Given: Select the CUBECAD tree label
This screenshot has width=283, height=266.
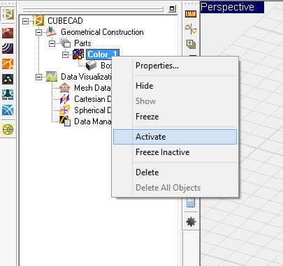Looking at the screenshot, I should (x=65, y=21).
